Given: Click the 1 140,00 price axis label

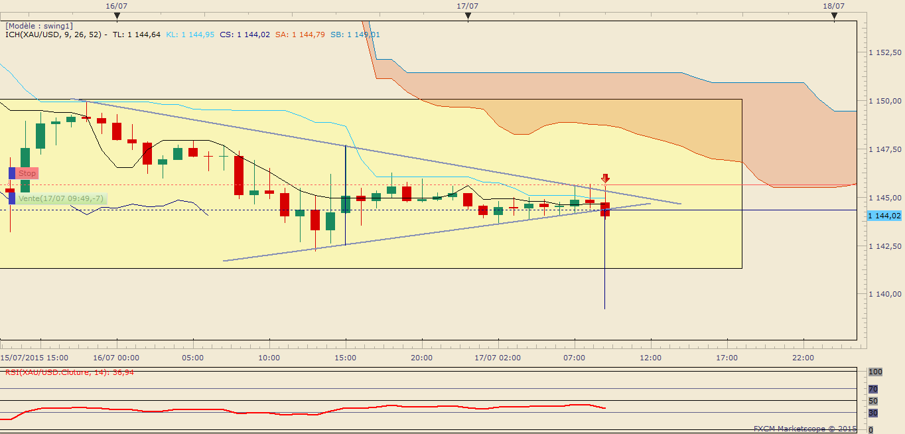Looking at the screenshot, I should (885, 294).
